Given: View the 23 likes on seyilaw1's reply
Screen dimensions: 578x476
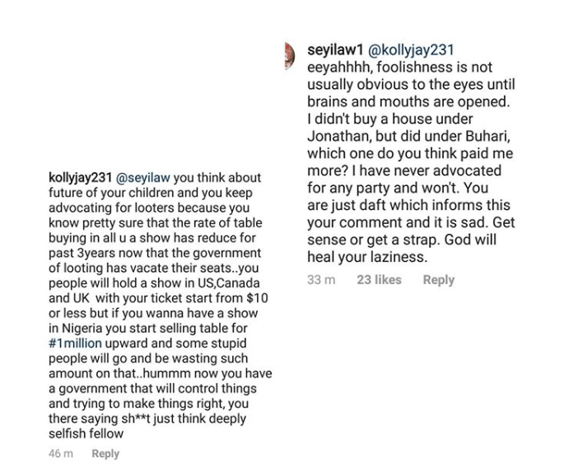Looking at the screenshot, I should tap(379, 280).
